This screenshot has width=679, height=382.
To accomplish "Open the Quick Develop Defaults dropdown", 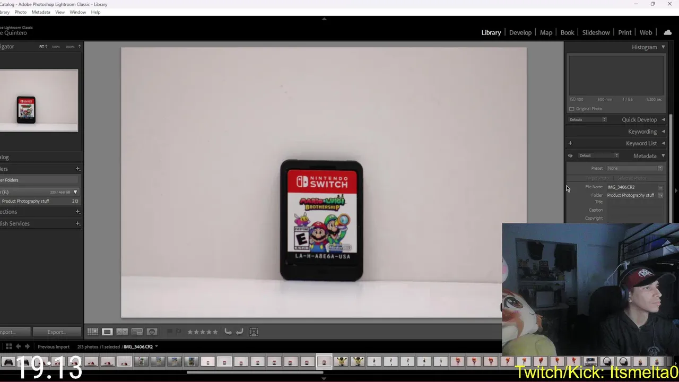I will coord(587,119).
